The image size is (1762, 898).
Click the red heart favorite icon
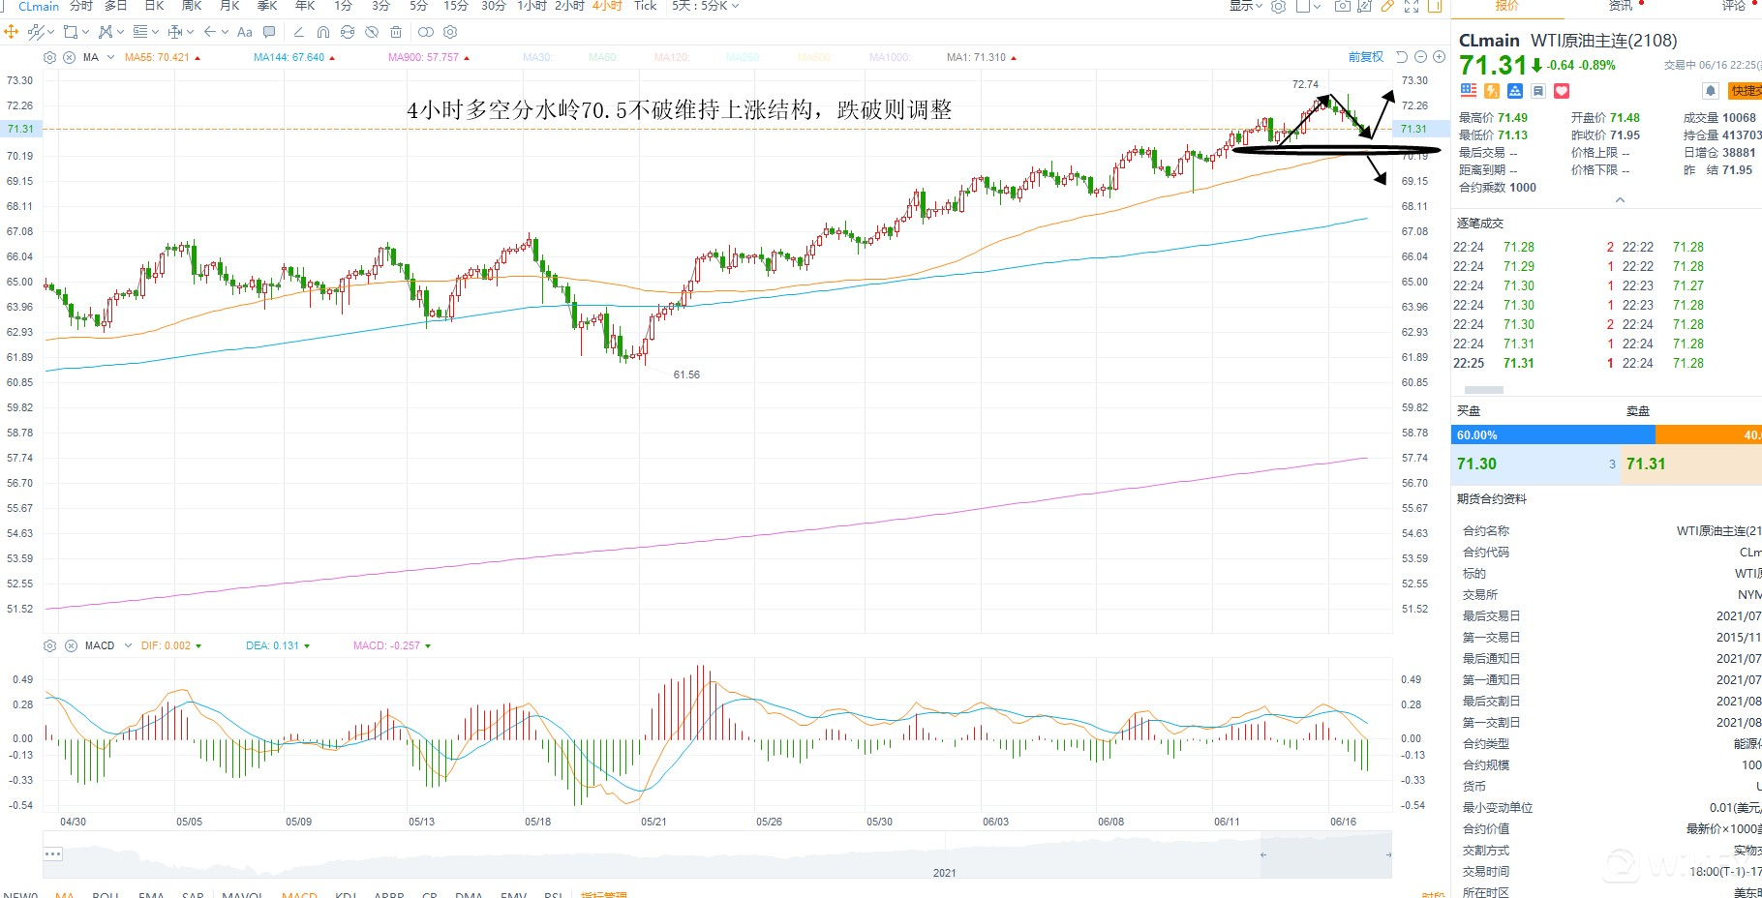[x=1562, y=91]
